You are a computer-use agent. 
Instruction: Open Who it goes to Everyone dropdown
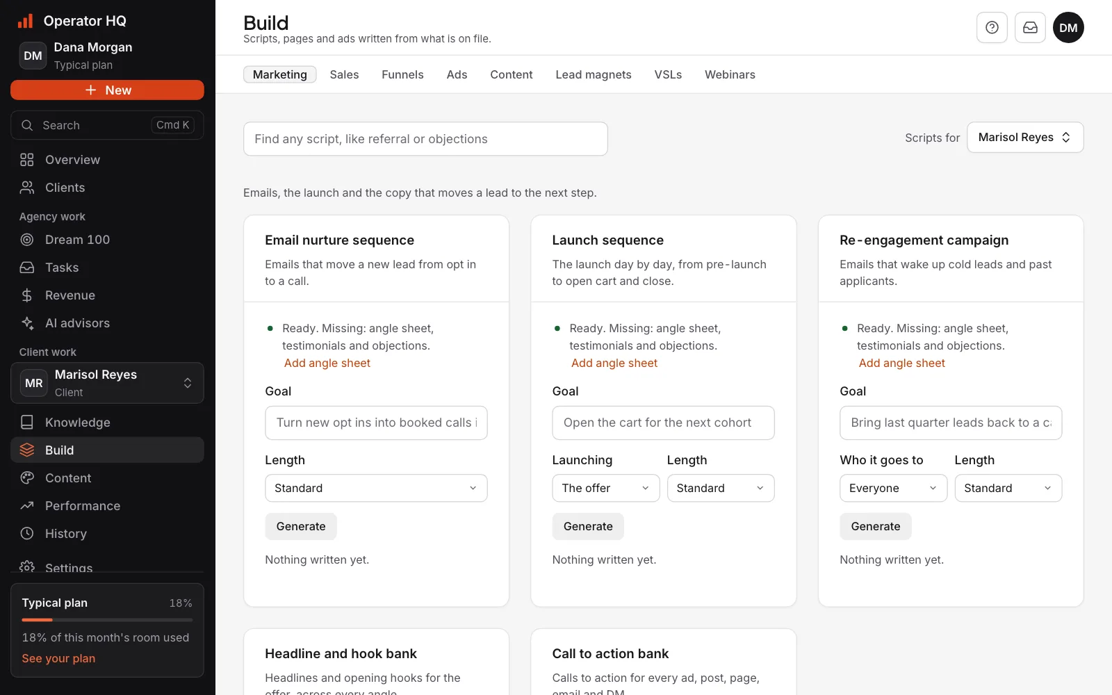893,488
